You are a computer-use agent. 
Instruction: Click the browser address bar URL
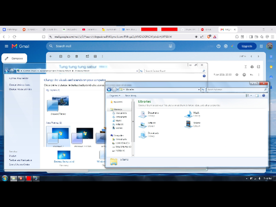coord(113,37)
